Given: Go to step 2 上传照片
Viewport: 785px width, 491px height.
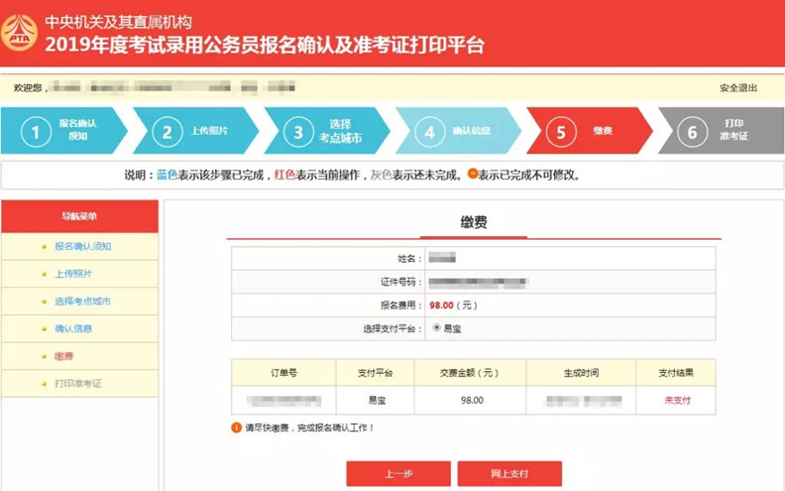Looking at the screenshot, I should [195, 131].
